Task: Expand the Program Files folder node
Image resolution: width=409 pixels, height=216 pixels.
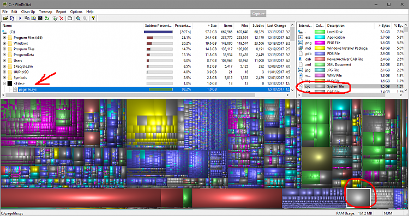Action: click(4, 49)
